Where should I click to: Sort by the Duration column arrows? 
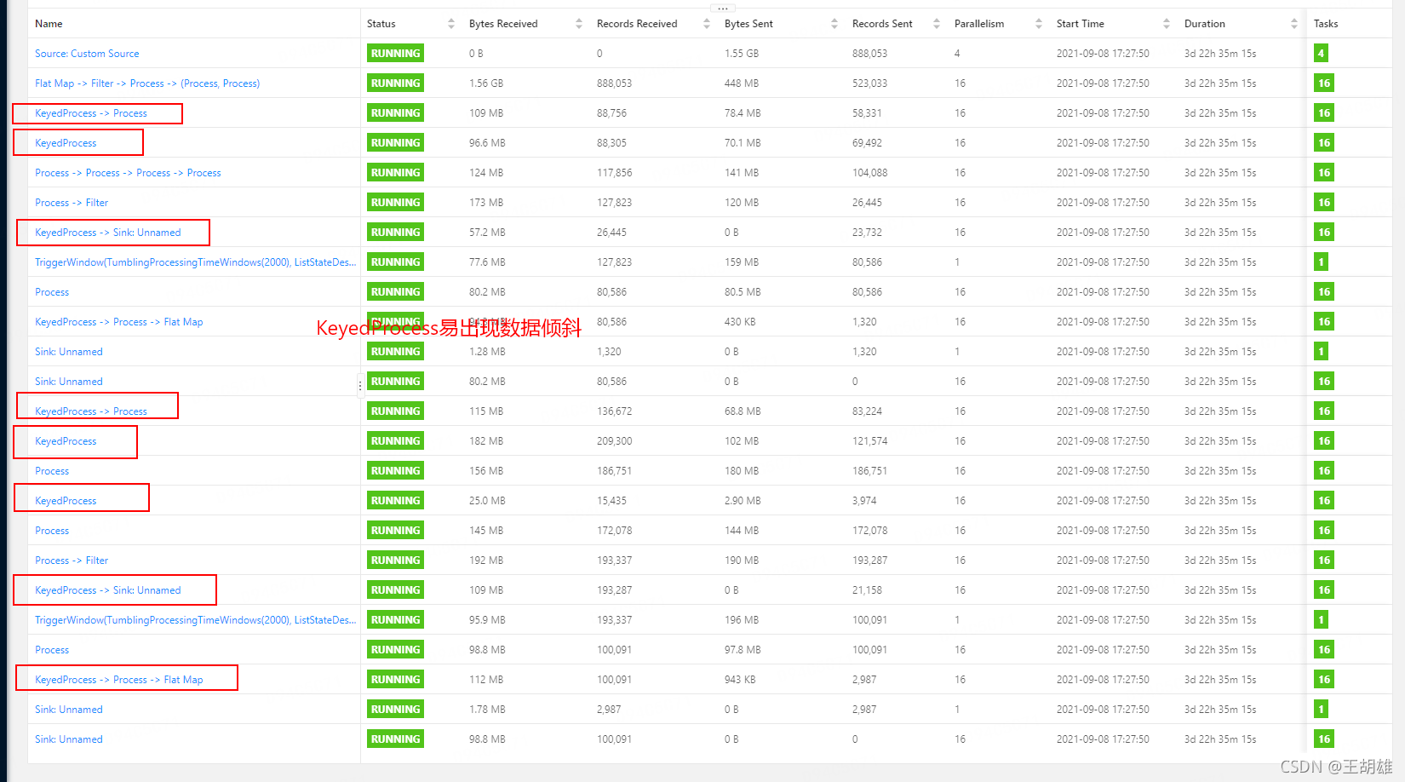pyautogui.click(x=1294, y=24)
